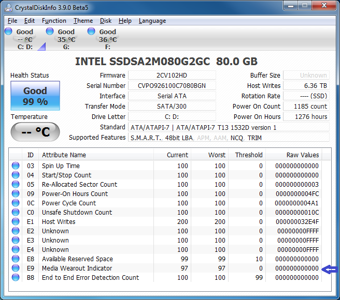Click the Power On Count field 1185 count
Screen dimensions: 340x300
tap(306, 106)
